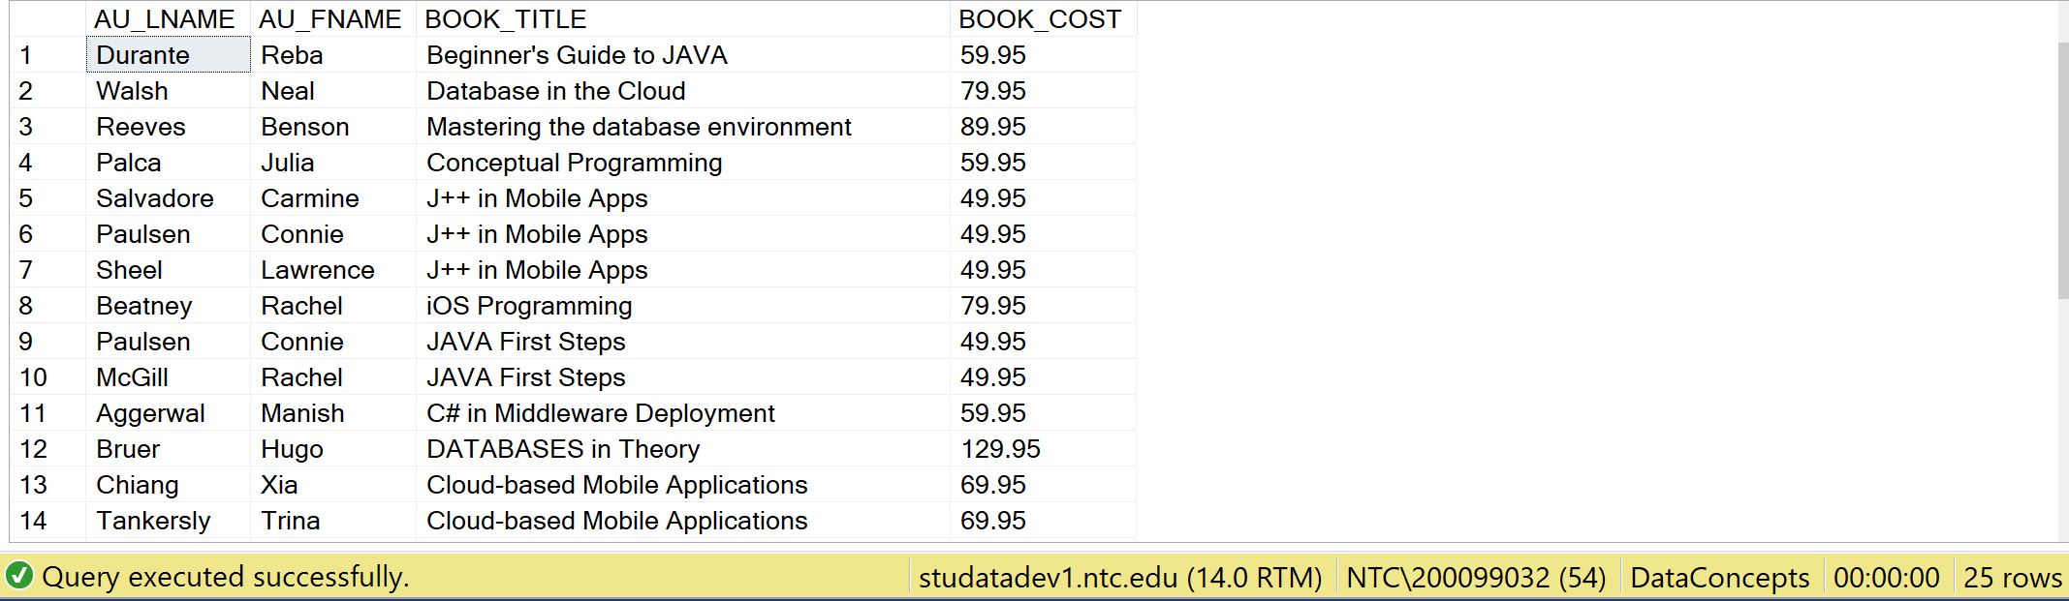Click the DataConcepts database status item
Image resolution: width=2069 pixels, height=601 pixels.
pyautogui.click(x=1719, y=578)
